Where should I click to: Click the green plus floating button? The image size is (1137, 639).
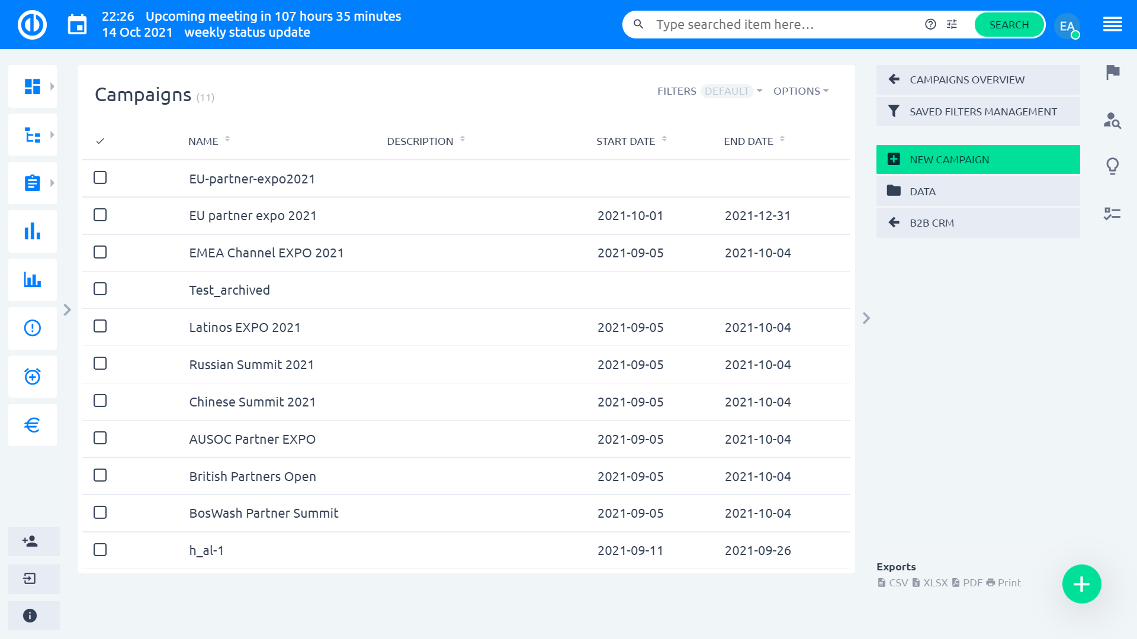1081,584
